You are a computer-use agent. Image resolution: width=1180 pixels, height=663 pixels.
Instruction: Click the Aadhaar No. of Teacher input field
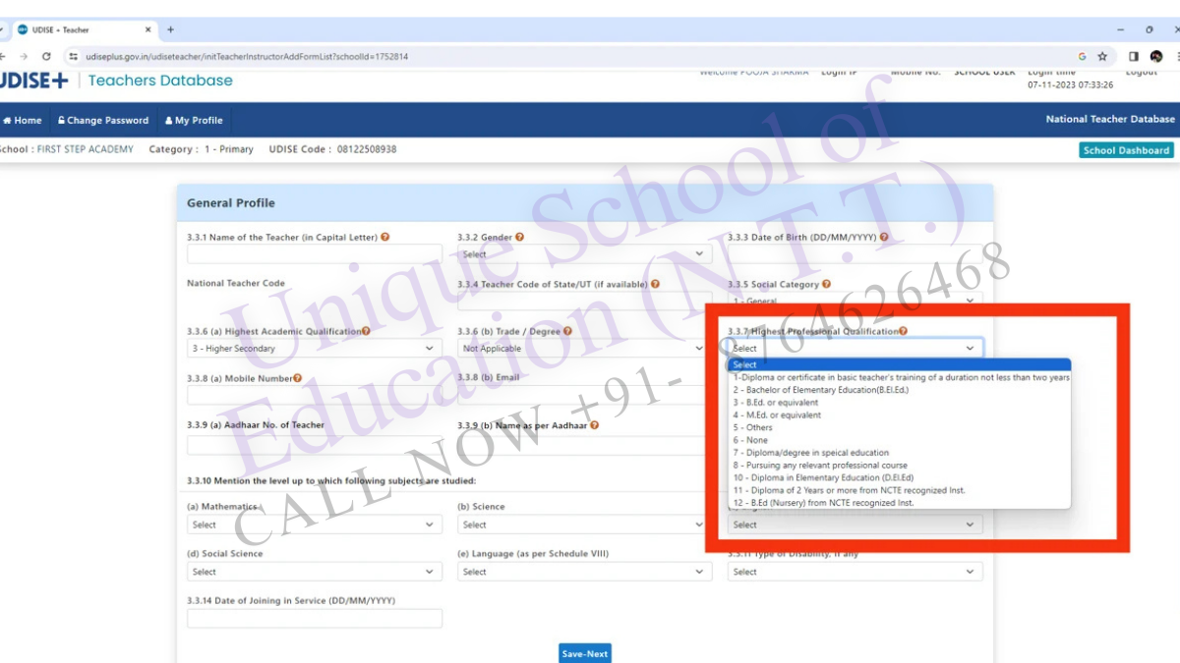pyautogui.click(x=315, y=444)
